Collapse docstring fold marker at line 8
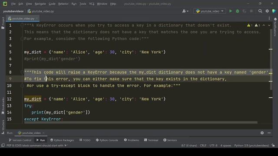Viewport: 278px width, 156px height. tap(22, 72)
